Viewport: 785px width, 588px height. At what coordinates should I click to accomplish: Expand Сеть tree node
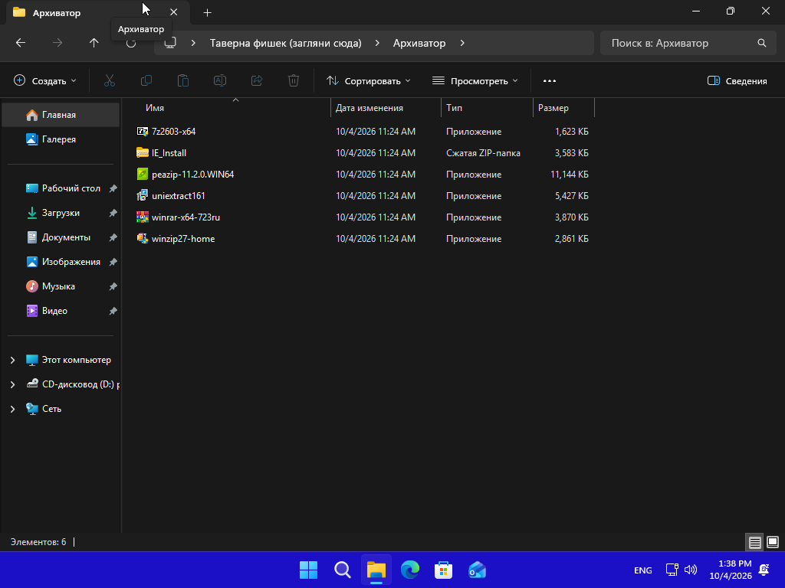coord(12,409)
